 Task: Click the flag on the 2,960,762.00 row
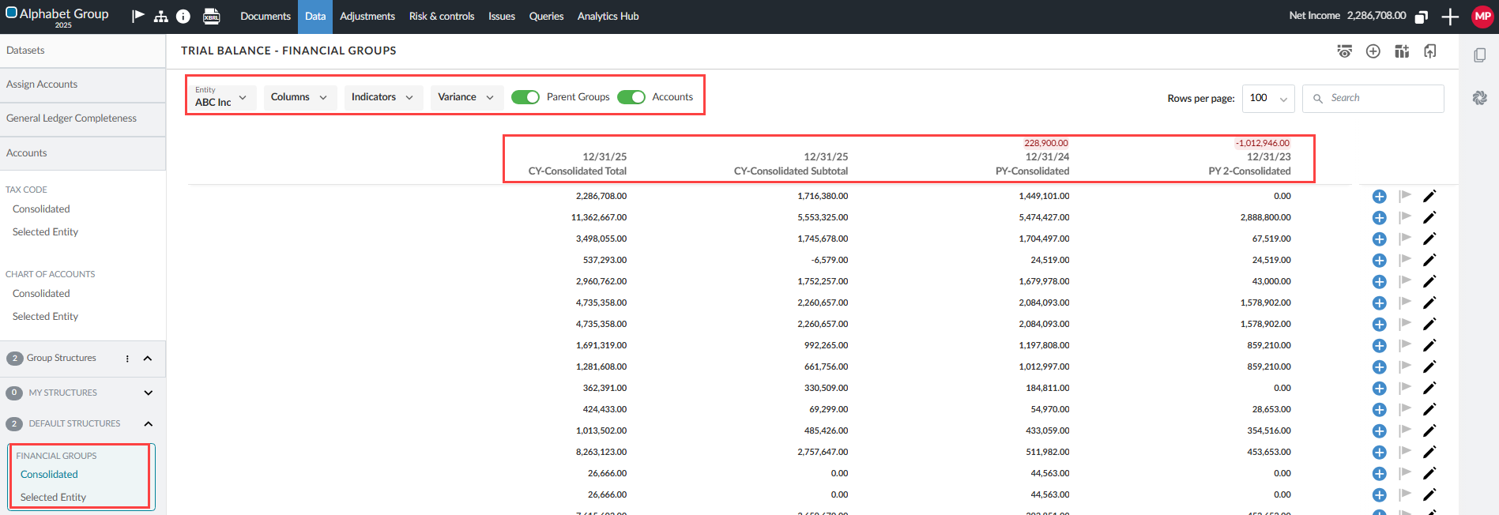coord(1405,281)
